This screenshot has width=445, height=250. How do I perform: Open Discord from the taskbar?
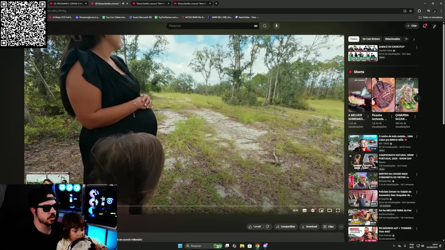click(x=265, y=246)
